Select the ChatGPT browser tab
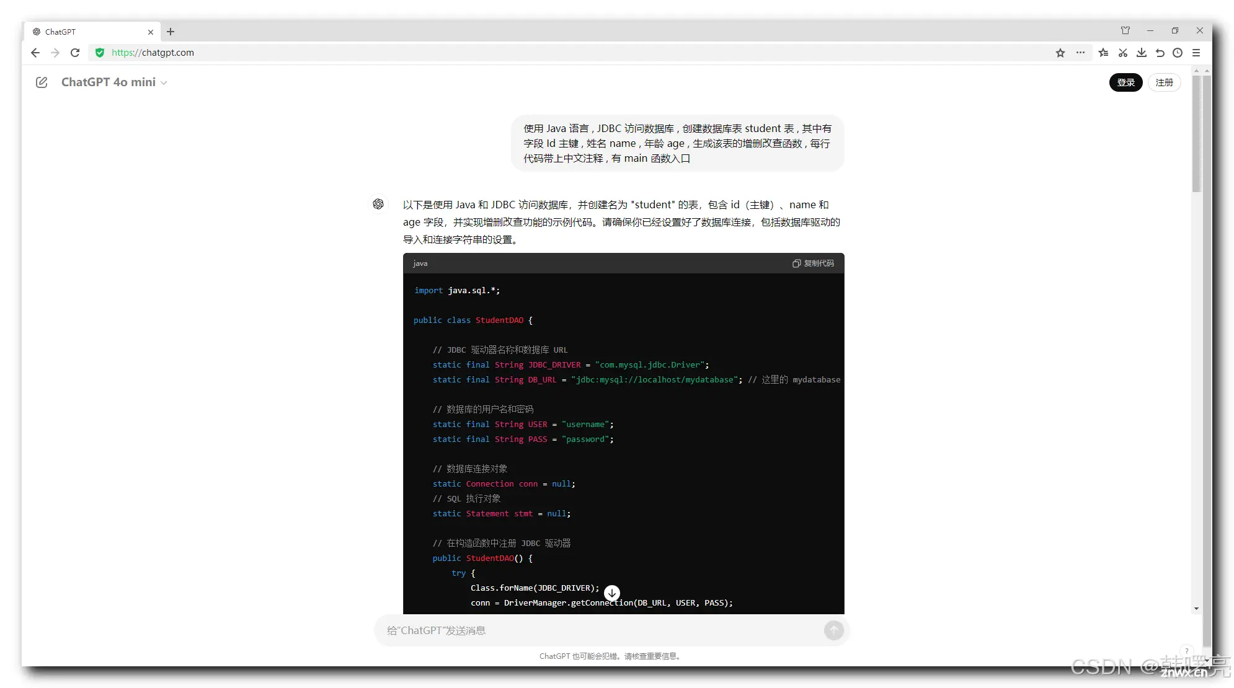Screen dimensions: 1234x688 pyautogui.click(x=92, y=32)
